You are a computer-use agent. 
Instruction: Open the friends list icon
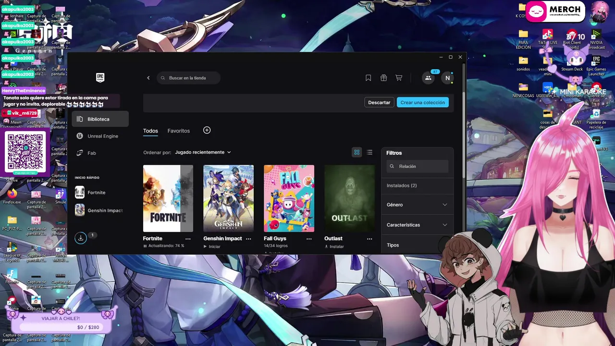click(428, 78)
